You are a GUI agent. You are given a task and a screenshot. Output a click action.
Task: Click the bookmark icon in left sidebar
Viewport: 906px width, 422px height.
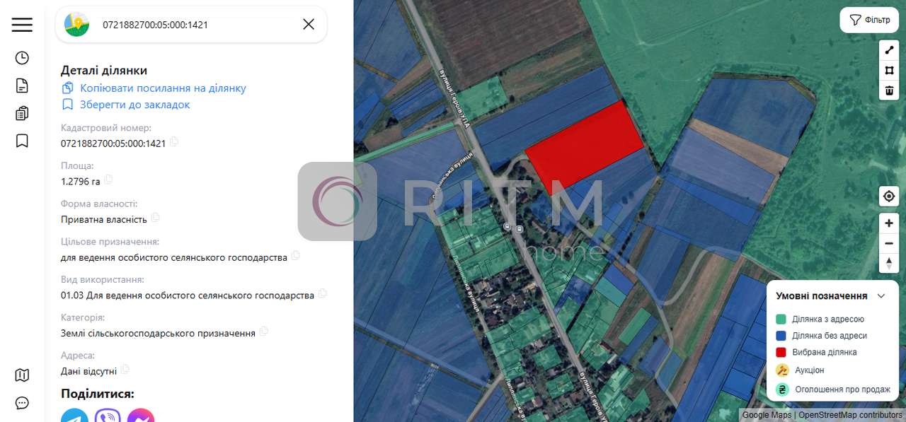tap(22, 141)
